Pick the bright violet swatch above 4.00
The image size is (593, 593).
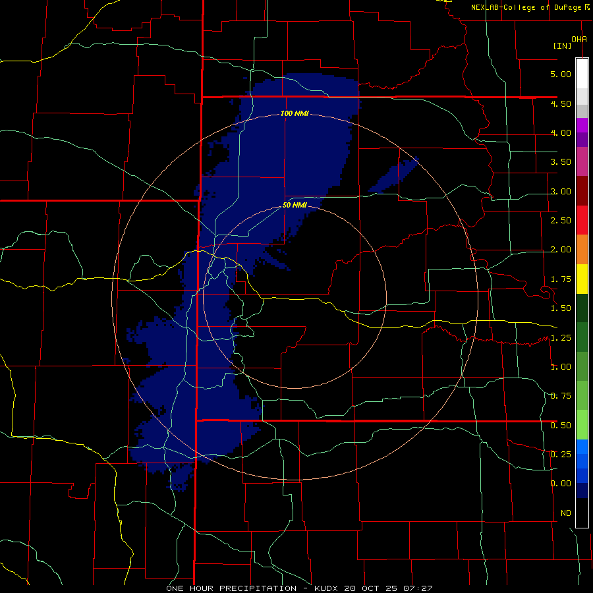point(582,125)
